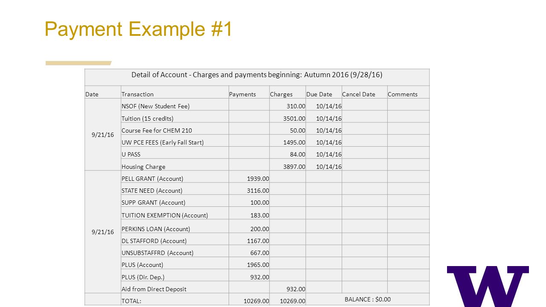Click the purple W logo

[x=488, y=287]
